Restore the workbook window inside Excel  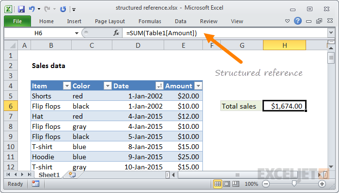(x=319, y=21)
